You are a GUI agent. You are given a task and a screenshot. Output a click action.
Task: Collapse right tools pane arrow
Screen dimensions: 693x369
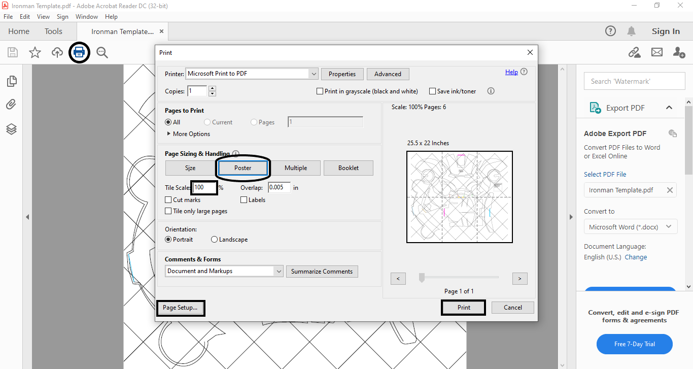point(571,217)
